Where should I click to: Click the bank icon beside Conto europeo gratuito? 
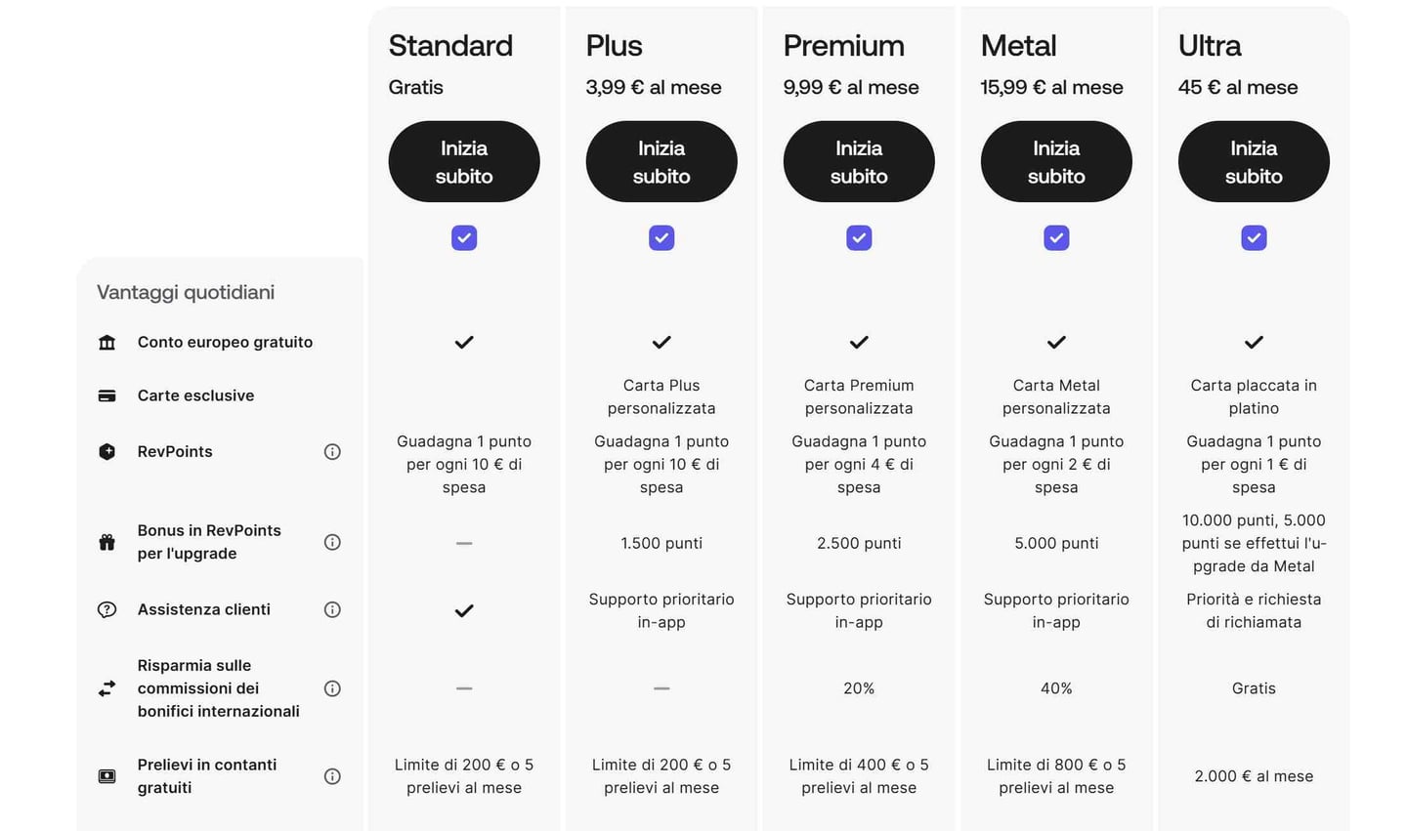[107, 343]
